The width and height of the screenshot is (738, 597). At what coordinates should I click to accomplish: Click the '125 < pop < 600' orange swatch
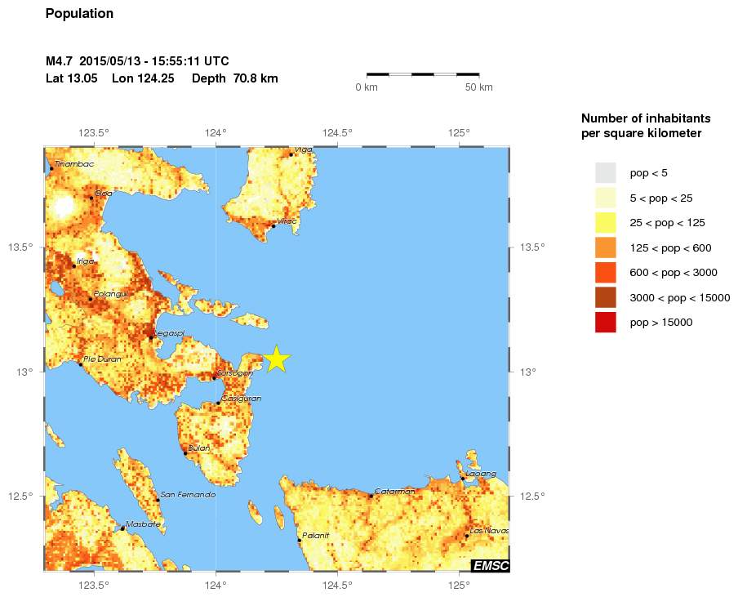pos(605,247)
